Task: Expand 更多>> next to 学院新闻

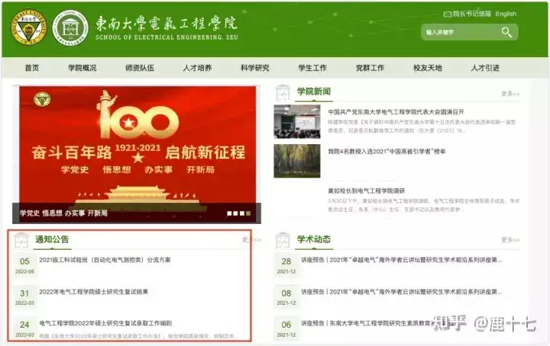Action: click(510, 94)
